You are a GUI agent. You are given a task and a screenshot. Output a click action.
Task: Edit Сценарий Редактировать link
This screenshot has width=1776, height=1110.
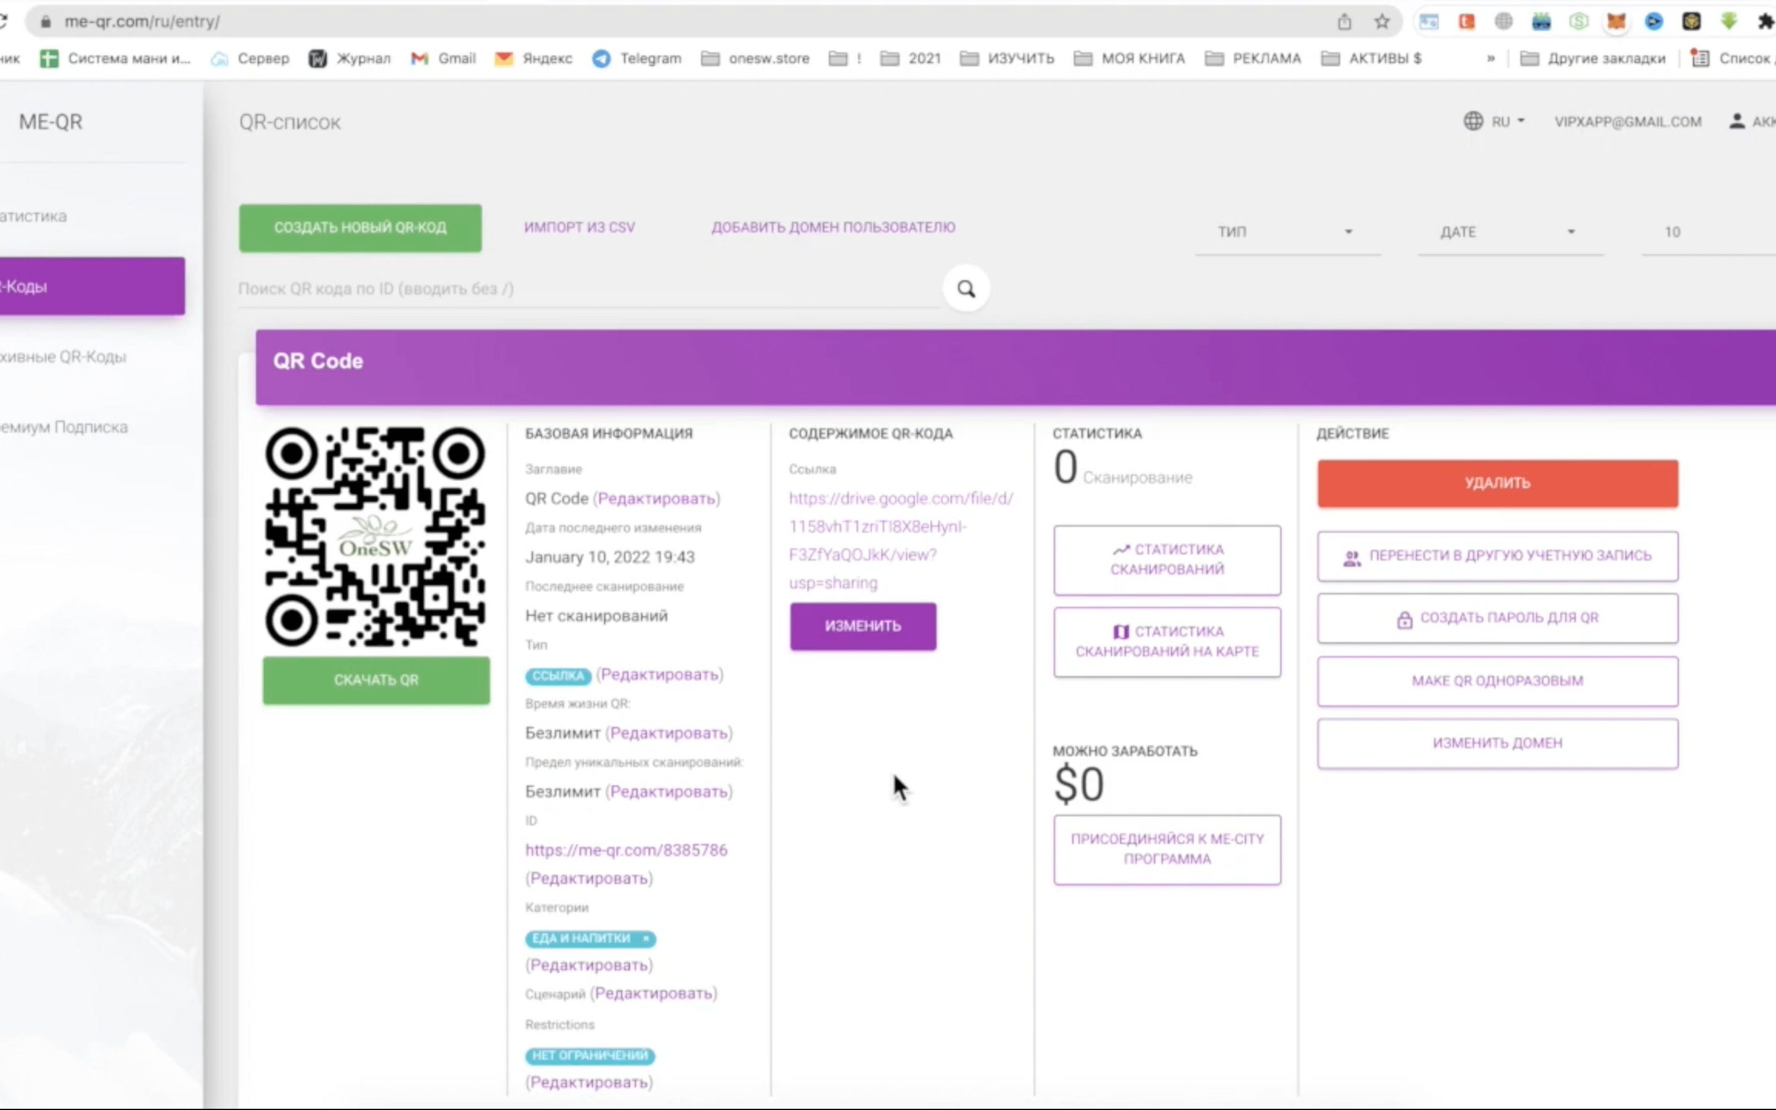point(653,994)
